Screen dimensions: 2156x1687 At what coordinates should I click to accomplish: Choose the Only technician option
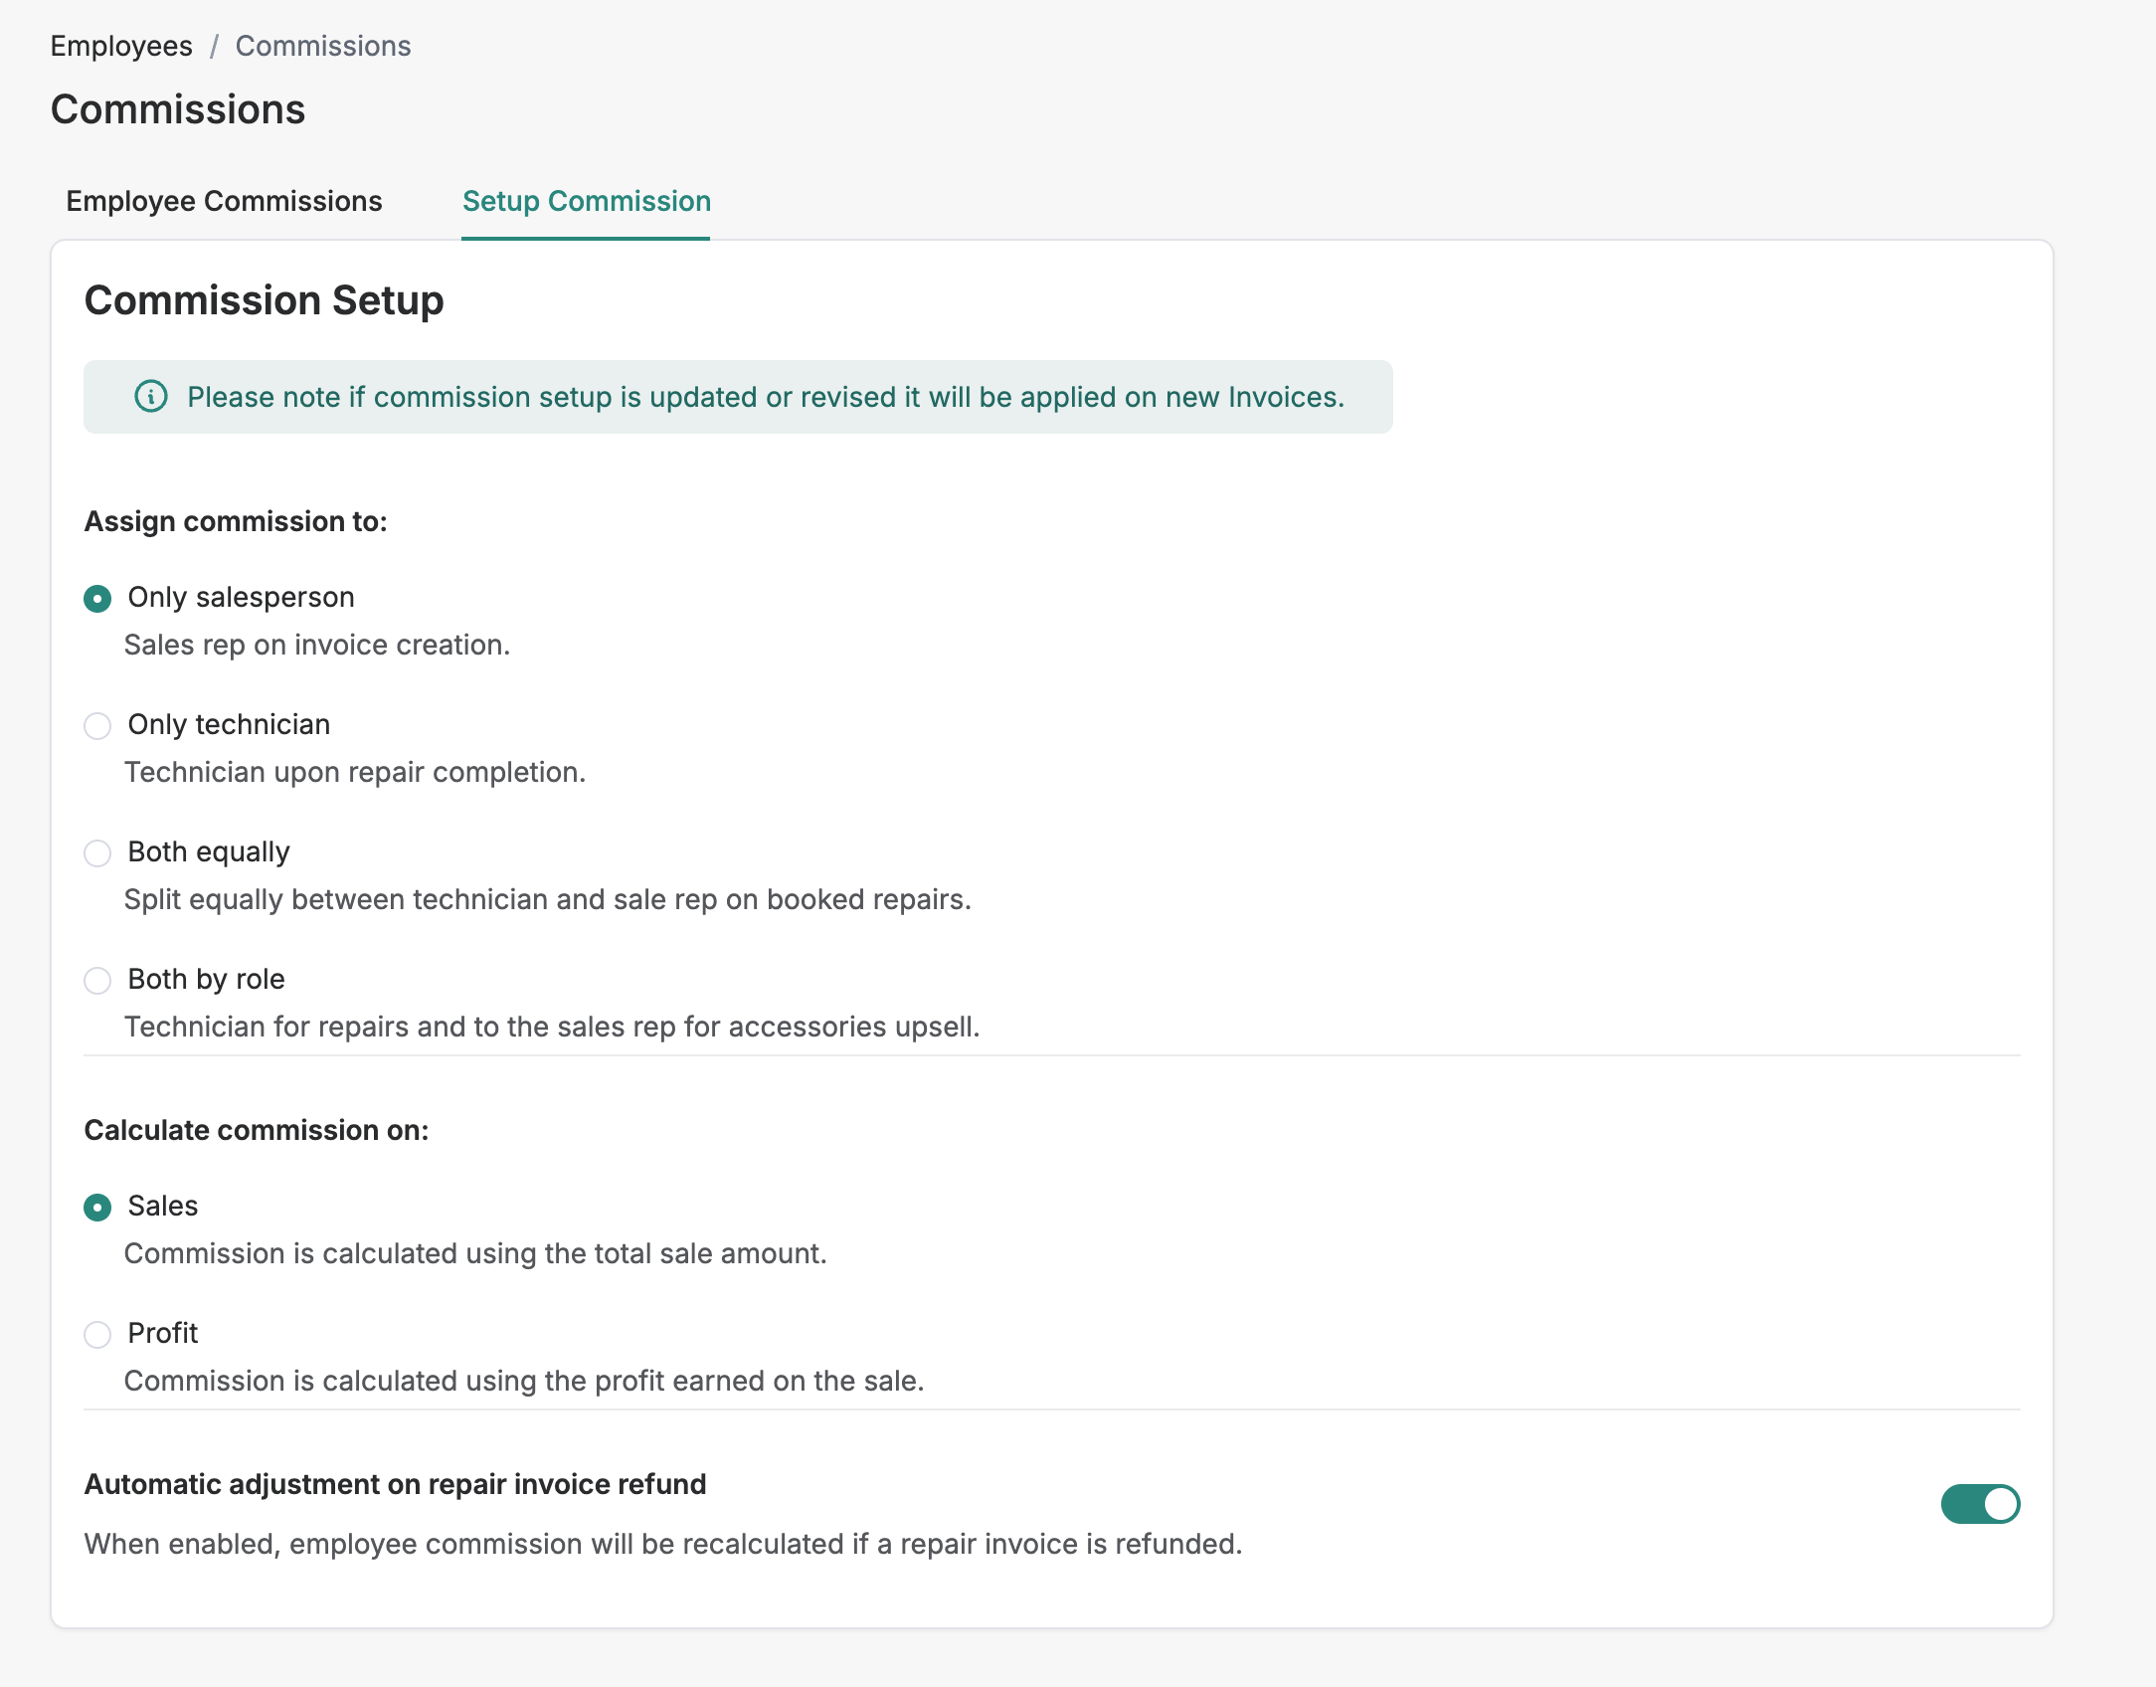point(97,726)
